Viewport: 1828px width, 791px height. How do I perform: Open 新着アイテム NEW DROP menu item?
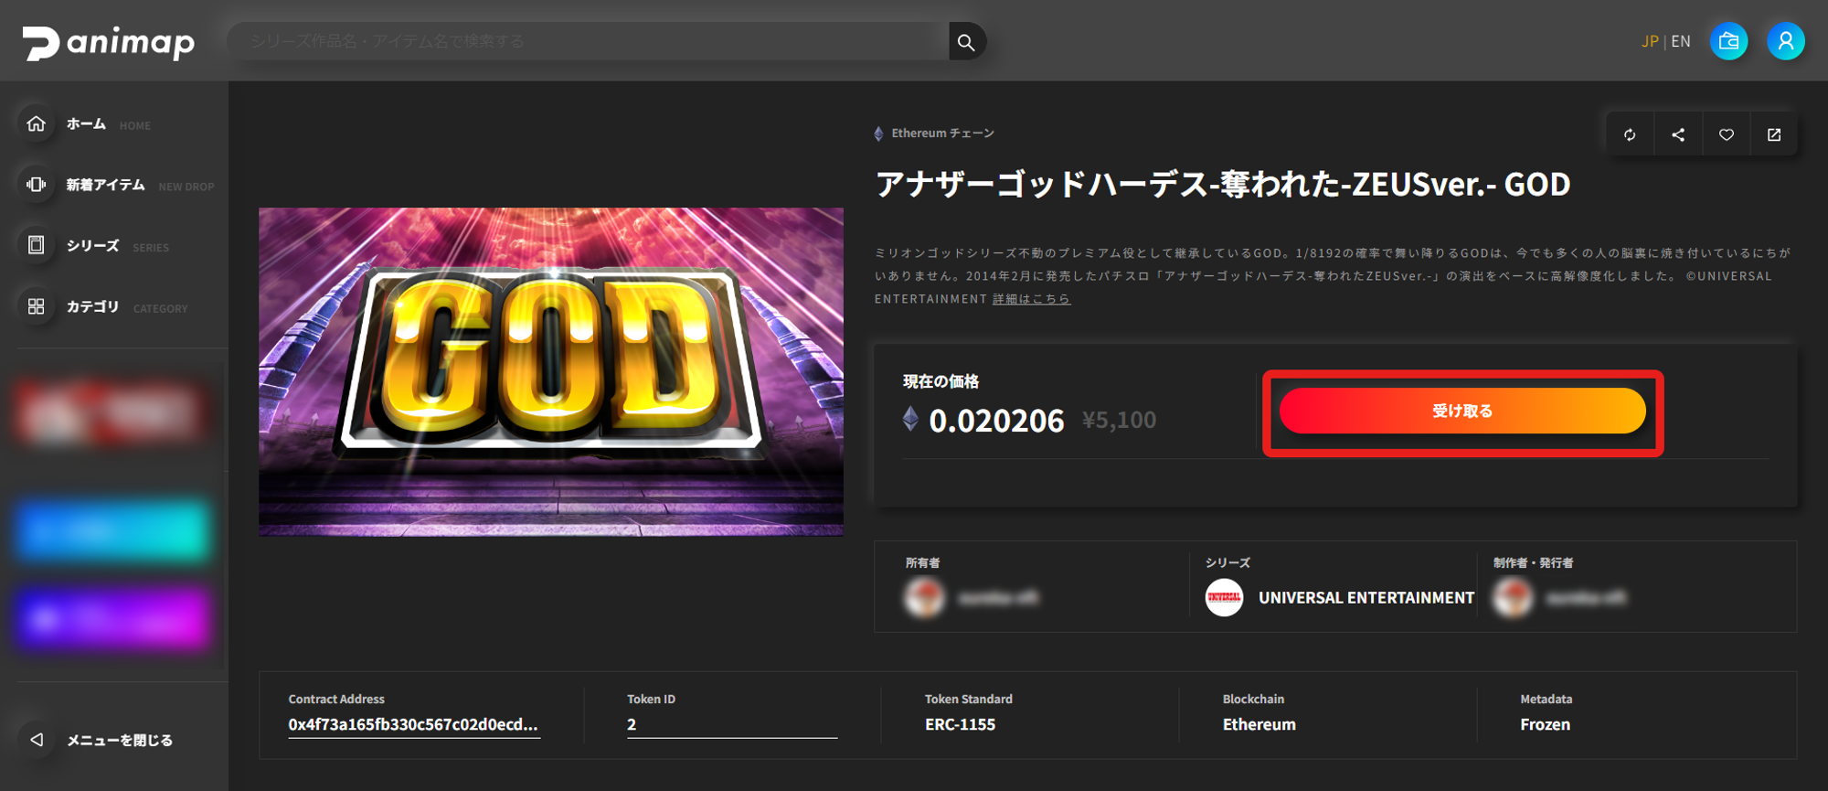pos(117,185)
